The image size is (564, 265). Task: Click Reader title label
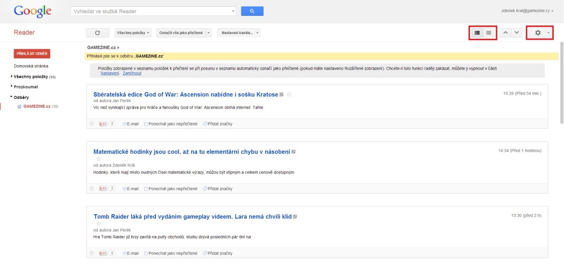coord(24,33)
